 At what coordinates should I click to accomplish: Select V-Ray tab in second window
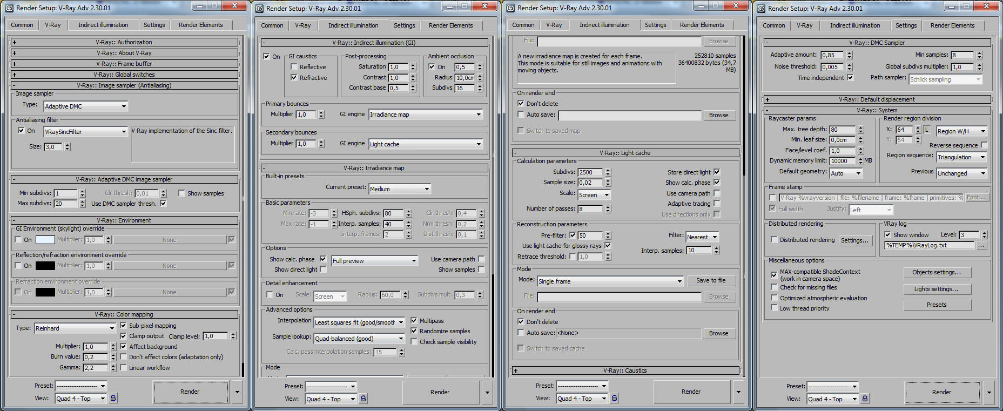[303, 25]
